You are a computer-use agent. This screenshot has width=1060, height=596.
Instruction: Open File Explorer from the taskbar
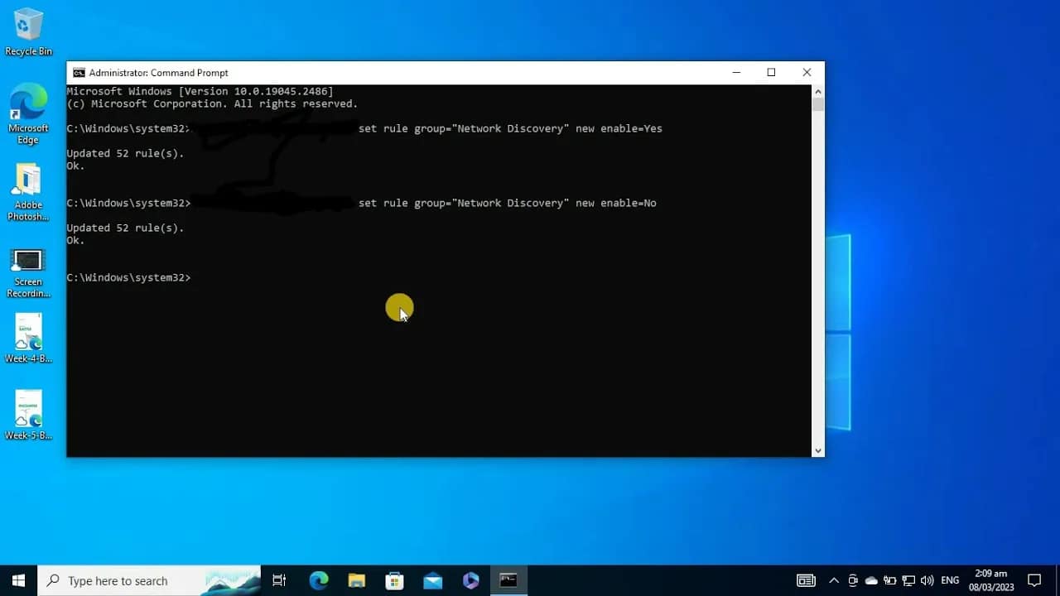[356, 580]
